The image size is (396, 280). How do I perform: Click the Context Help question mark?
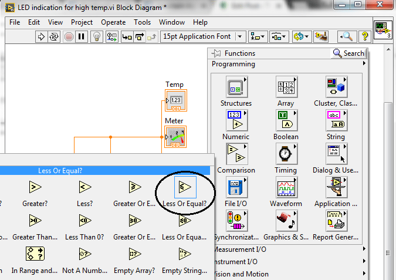[365, 37]
